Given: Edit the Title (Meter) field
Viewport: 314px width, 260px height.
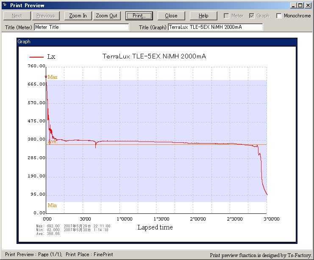Looking at the screenshot, I should [x=81, y=27].
